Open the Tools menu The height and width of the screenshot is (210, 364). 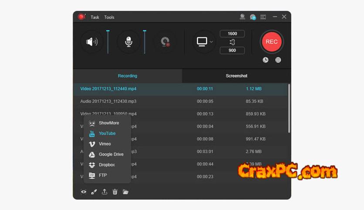pos(109,17)
